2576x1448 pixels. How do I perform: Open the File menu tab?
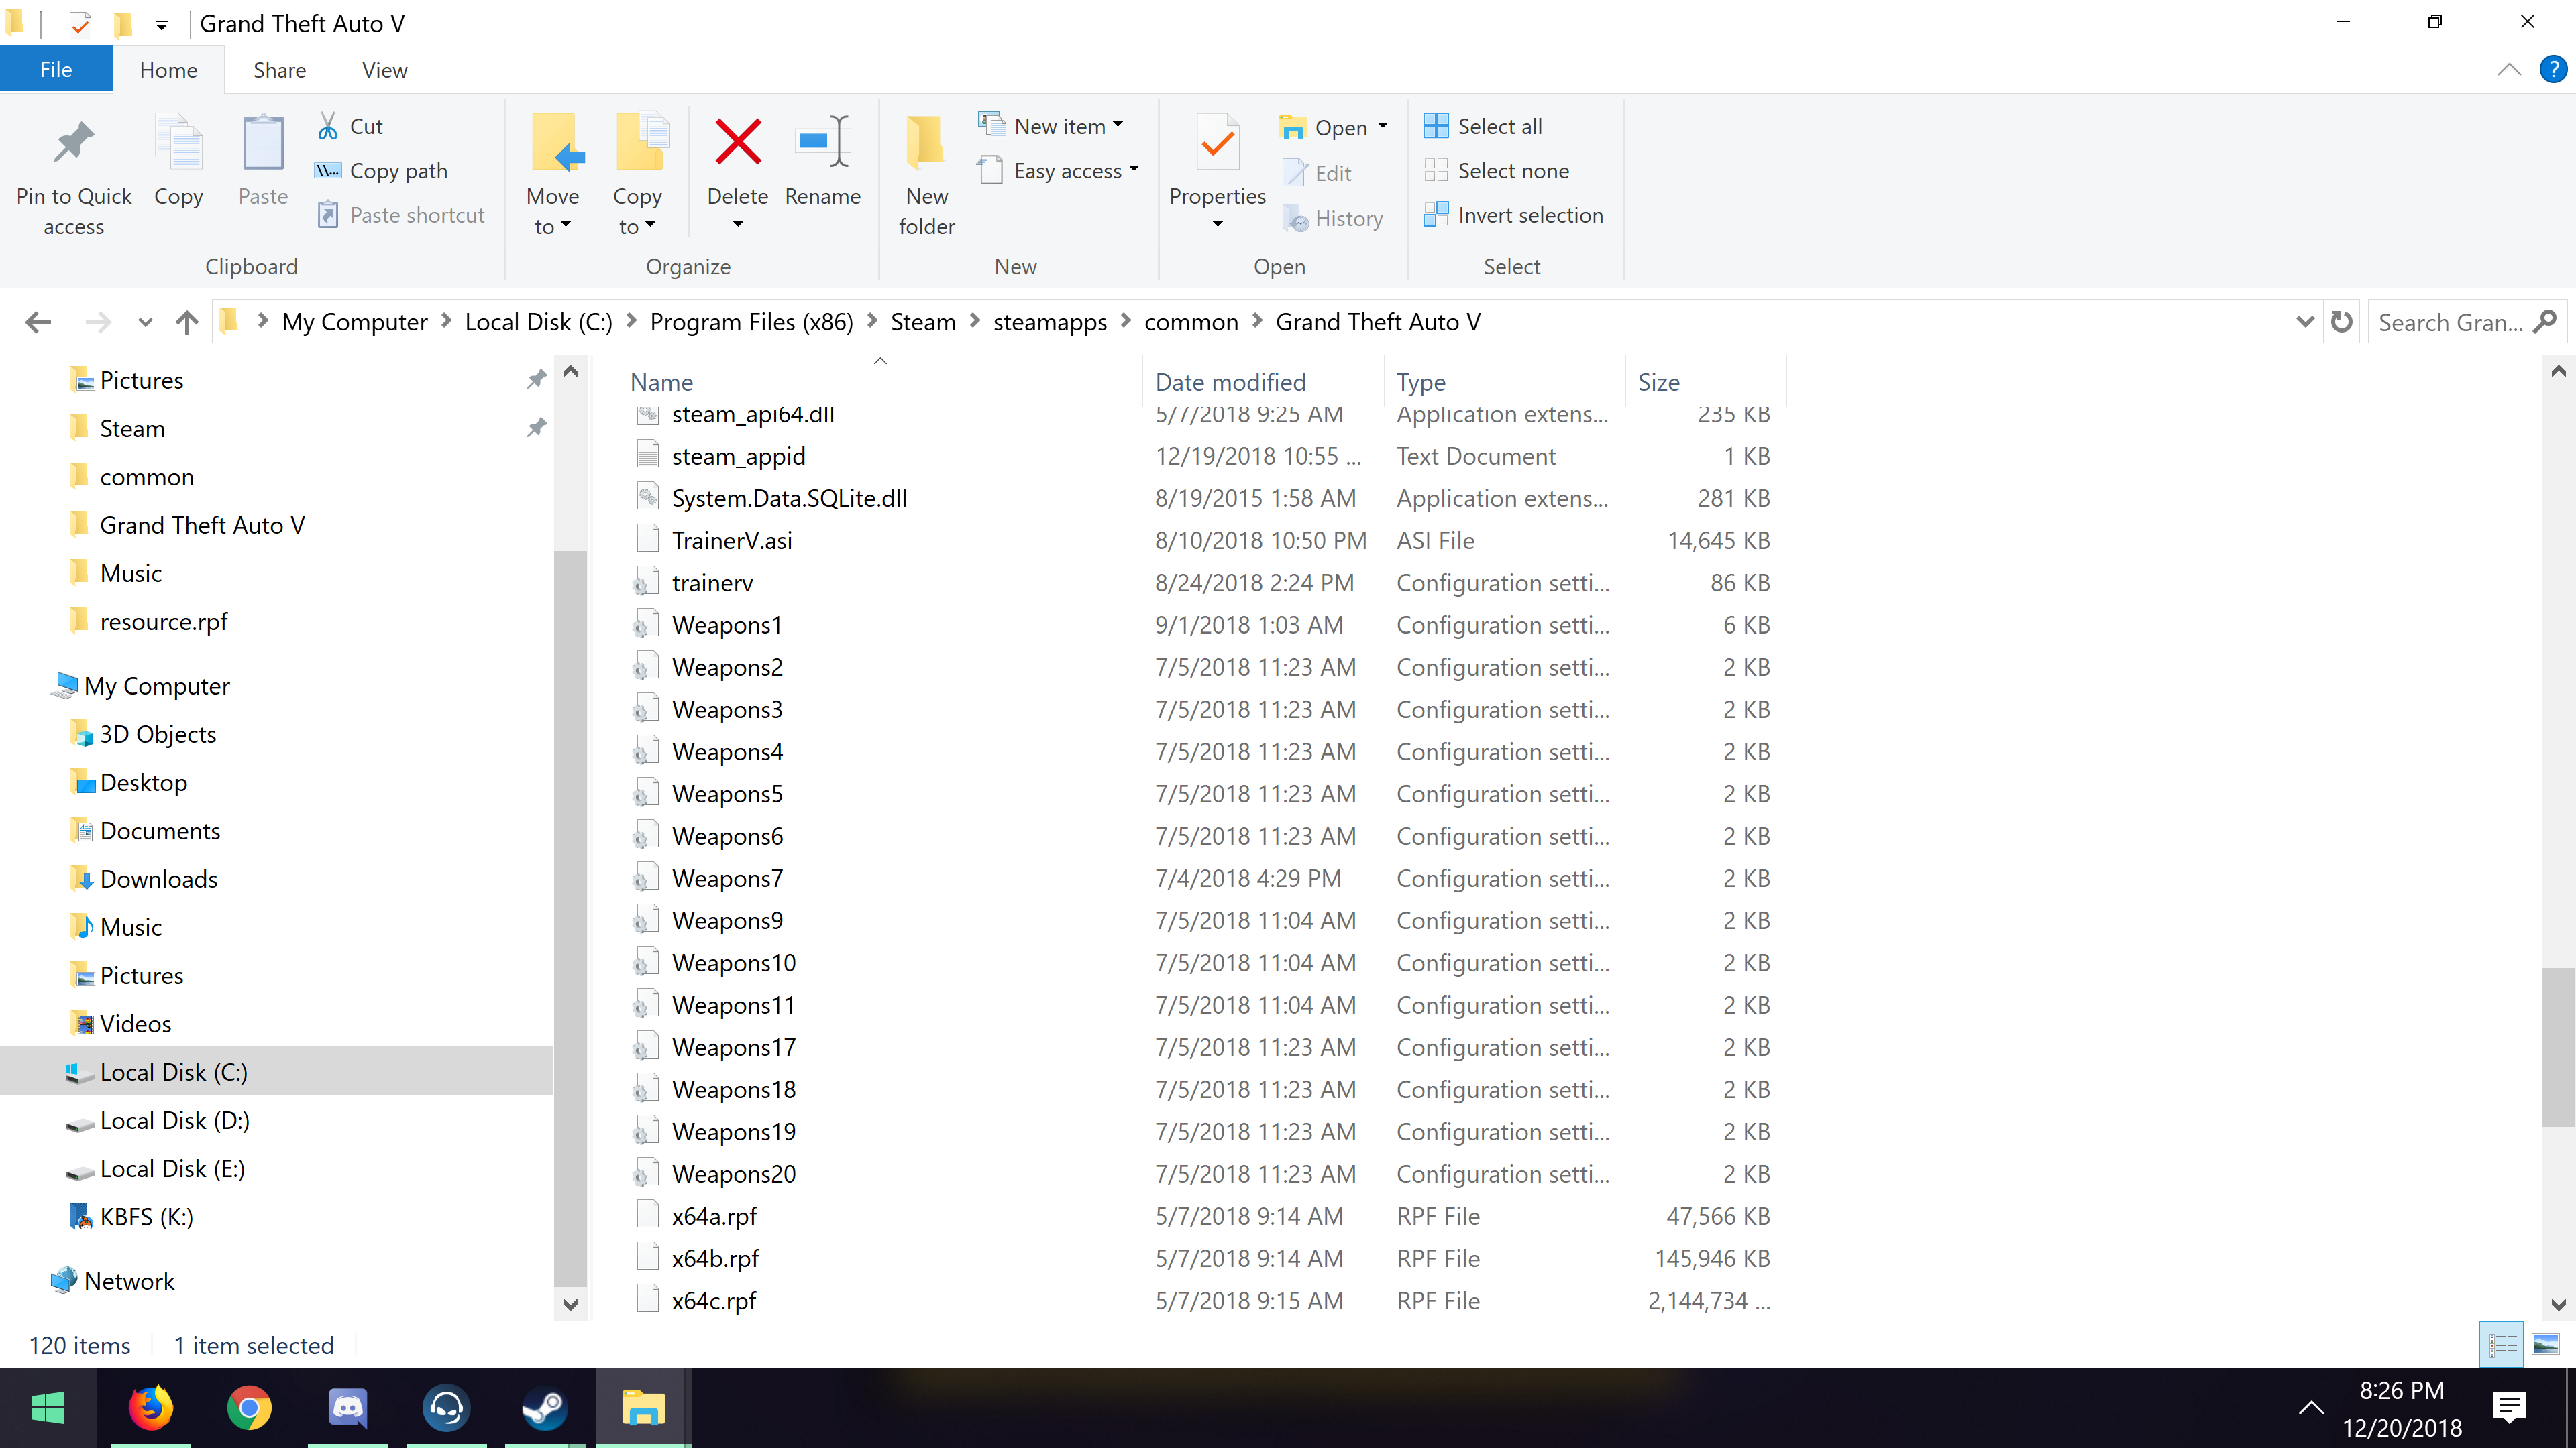click(x=56, y=70)
